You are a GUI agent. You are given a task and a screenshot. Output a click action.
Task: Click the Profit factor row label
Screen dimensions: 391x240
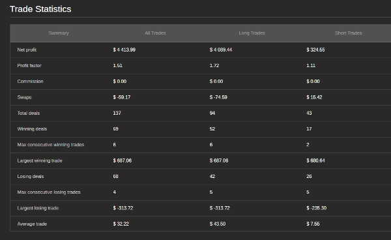29,66
